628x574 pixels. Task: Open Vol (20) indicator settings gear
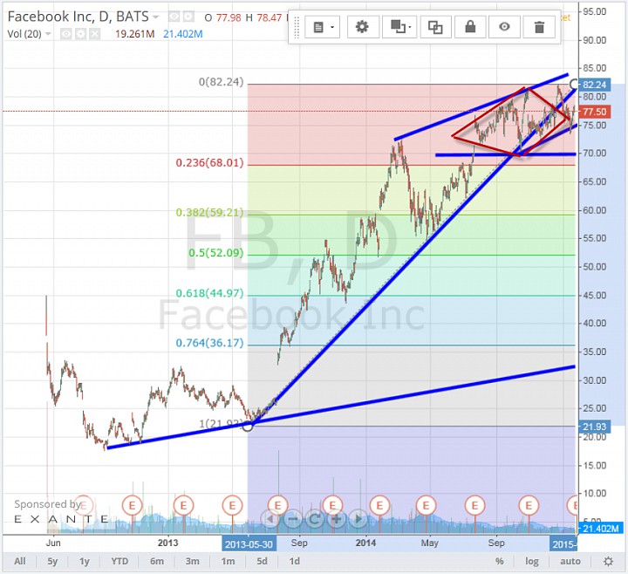[80, 34]
